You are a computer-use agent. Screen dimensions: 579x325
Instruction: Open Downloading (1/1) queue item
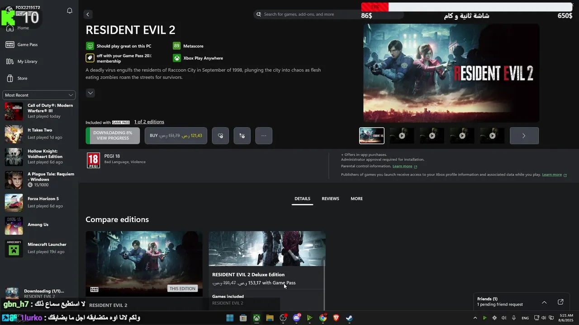point(39,293)
